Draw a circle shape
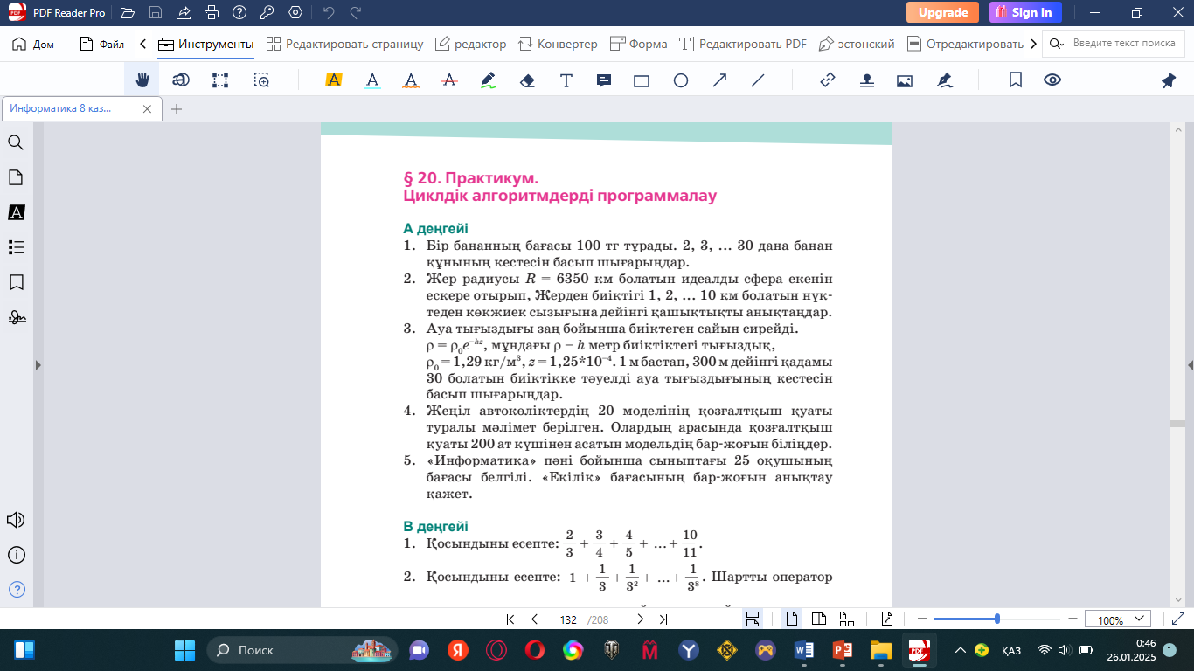1194x671 pixels. click(681, 80)
